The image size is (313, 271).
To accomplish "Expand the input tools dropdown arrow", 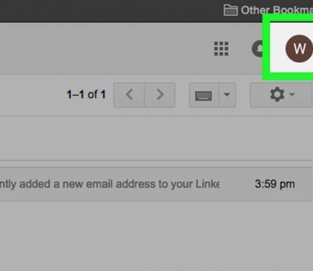I will click(227, 95).
